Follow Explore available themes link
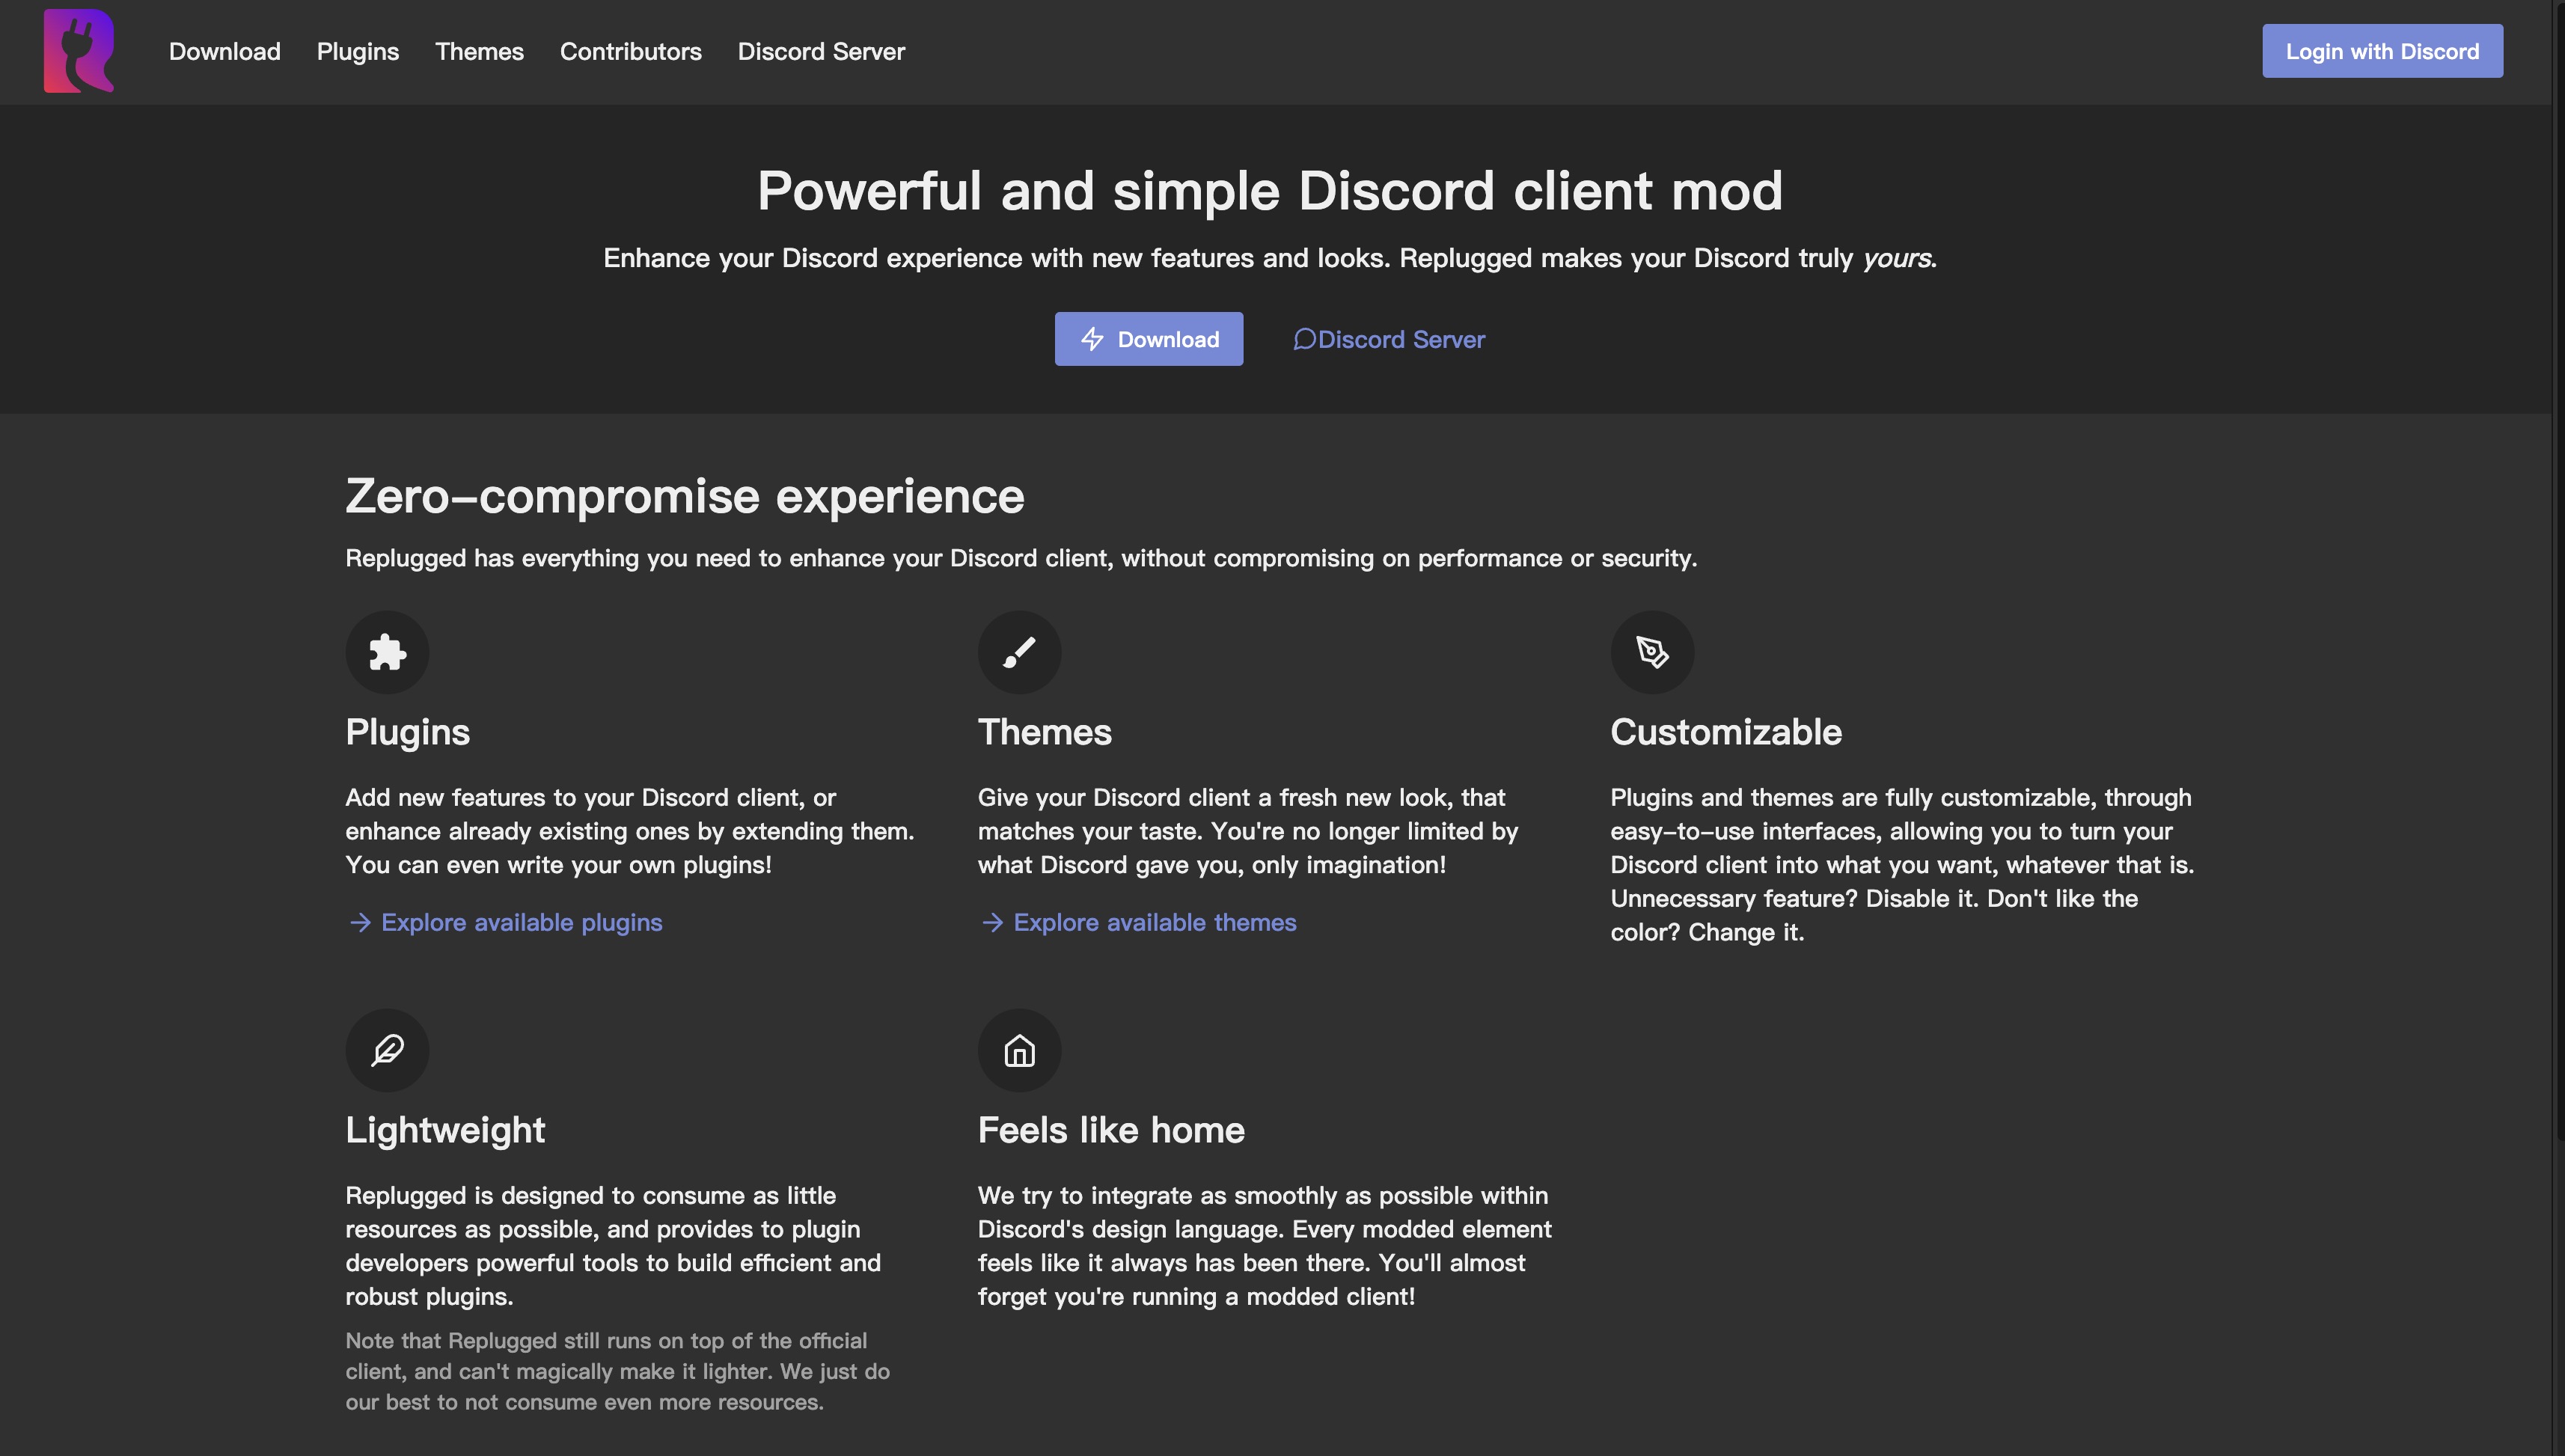The height and width of the screenshot is (1456, 2565). point(1154,922)
